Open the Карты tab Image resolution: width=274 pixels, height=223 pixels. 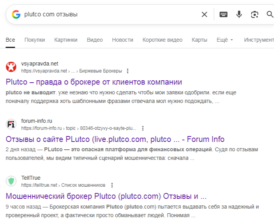[200, 40]
